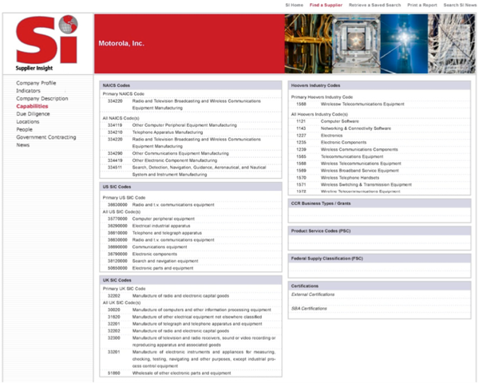Go to Locations section
The width and height of the screenshot is (479, 383).
[x=27, y=121]
